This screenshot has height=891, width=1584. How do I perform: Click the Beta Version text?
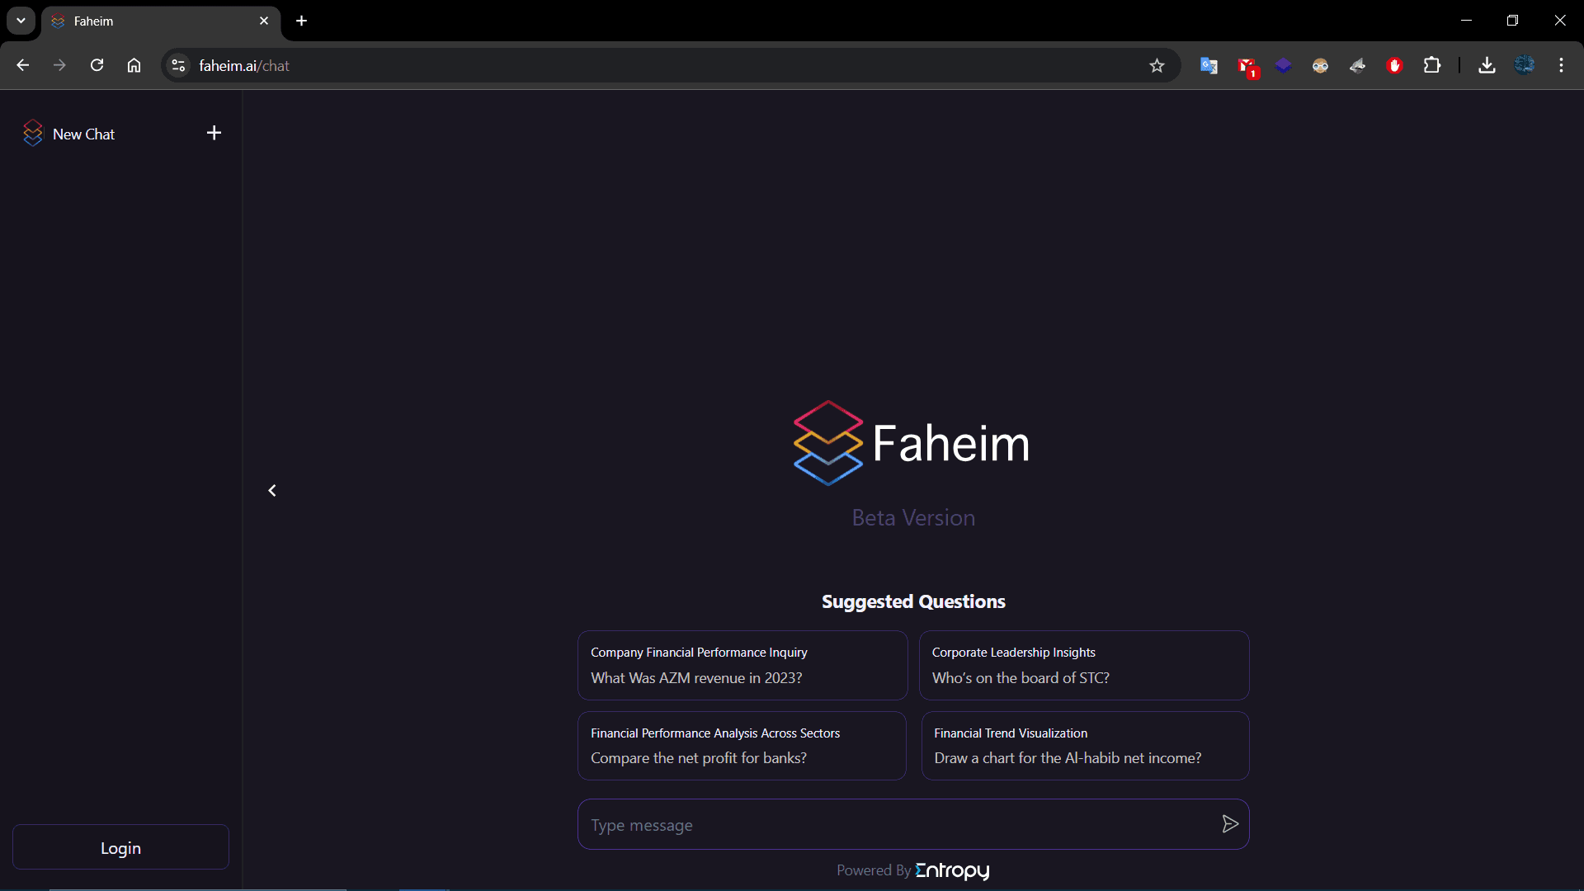click(913, 517)
